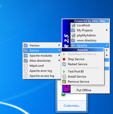Select Put Offline in WAMP menu
Viewport: 113px width, 114px height.
click(x=90, y=90)
